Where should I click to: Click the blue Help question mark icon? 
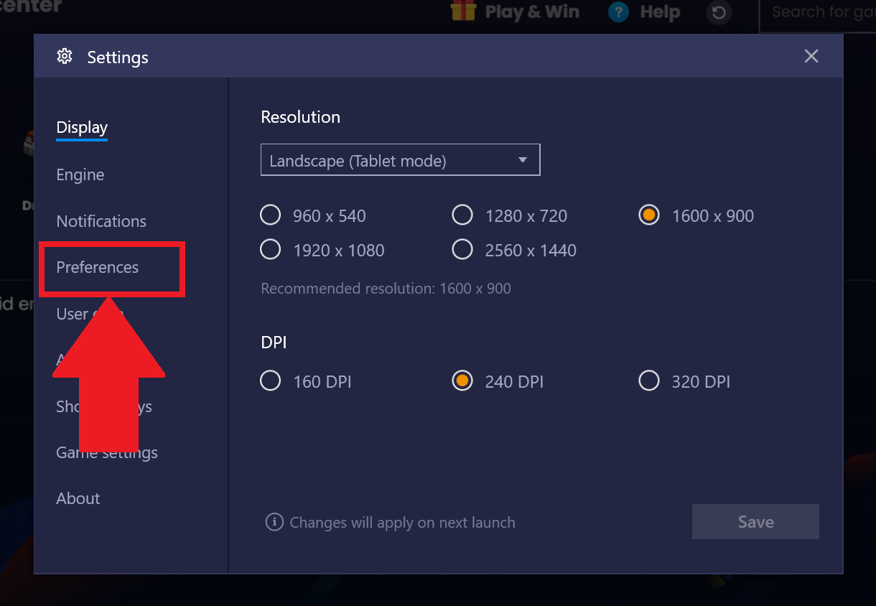[x=618, y=12]
